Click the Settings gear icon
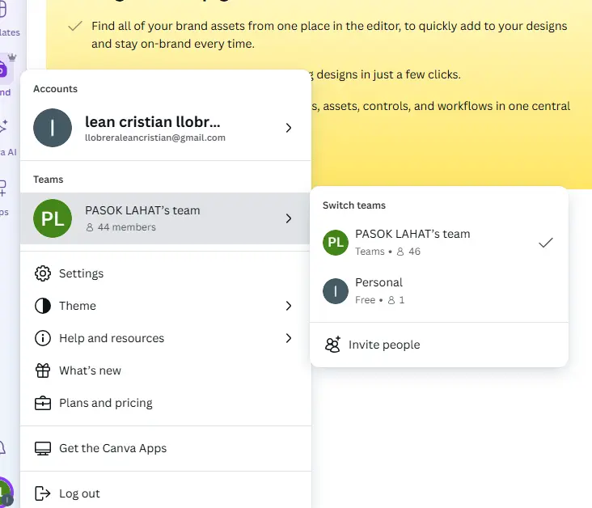This screenshot has height=508, width=592. [43, 273]
